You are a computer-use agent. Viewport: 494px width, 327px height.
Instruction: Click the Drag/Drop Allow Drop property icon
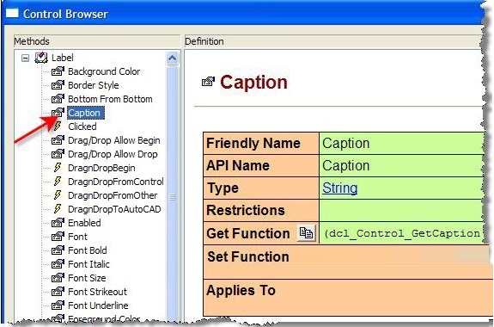[58, 154]
